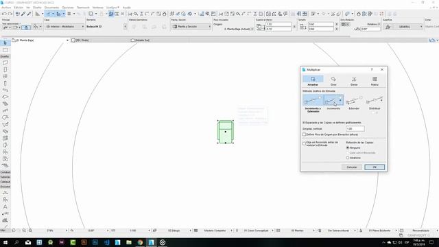Image resolution: width=439 pixels, height=247 pixels.
Task: Switch to Elevar tab in Multiplicar
Action: (354, 81)
